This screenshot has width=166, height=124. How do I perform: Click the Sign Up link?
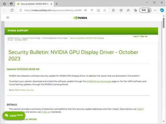pyautogui.click(x=144, y=36)
